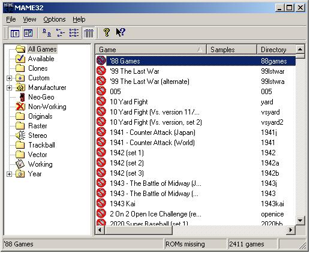Screen dimensions: 310x253
Task: Select the Originals folder
Action: tap(40, 116)
